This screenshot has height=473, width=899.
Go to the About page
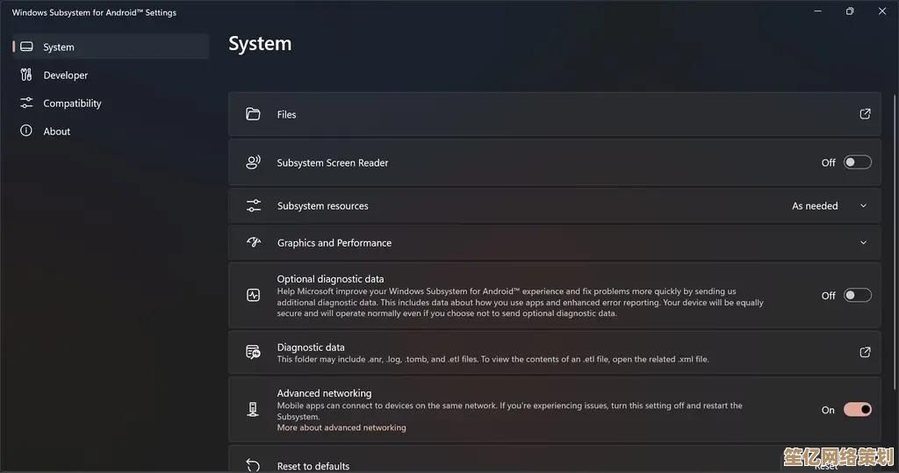(56, 132)
